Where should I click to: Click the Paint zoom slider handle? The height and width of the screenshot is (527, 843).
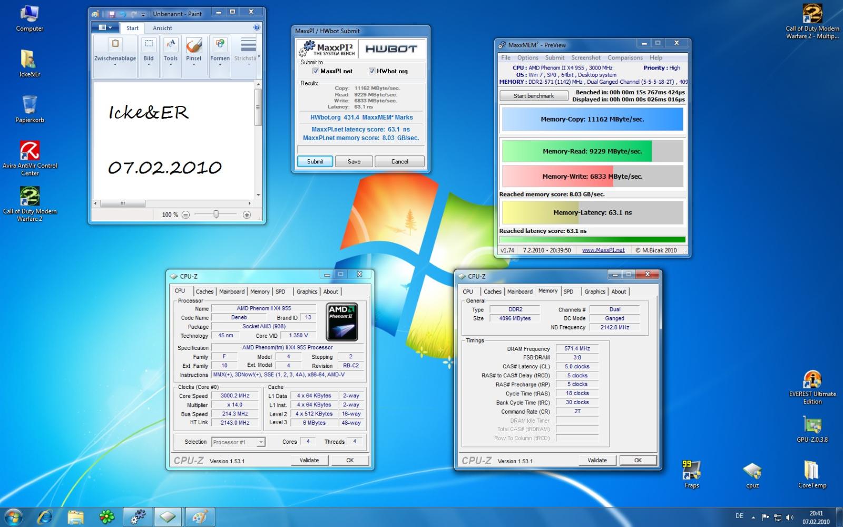(215, 214)
